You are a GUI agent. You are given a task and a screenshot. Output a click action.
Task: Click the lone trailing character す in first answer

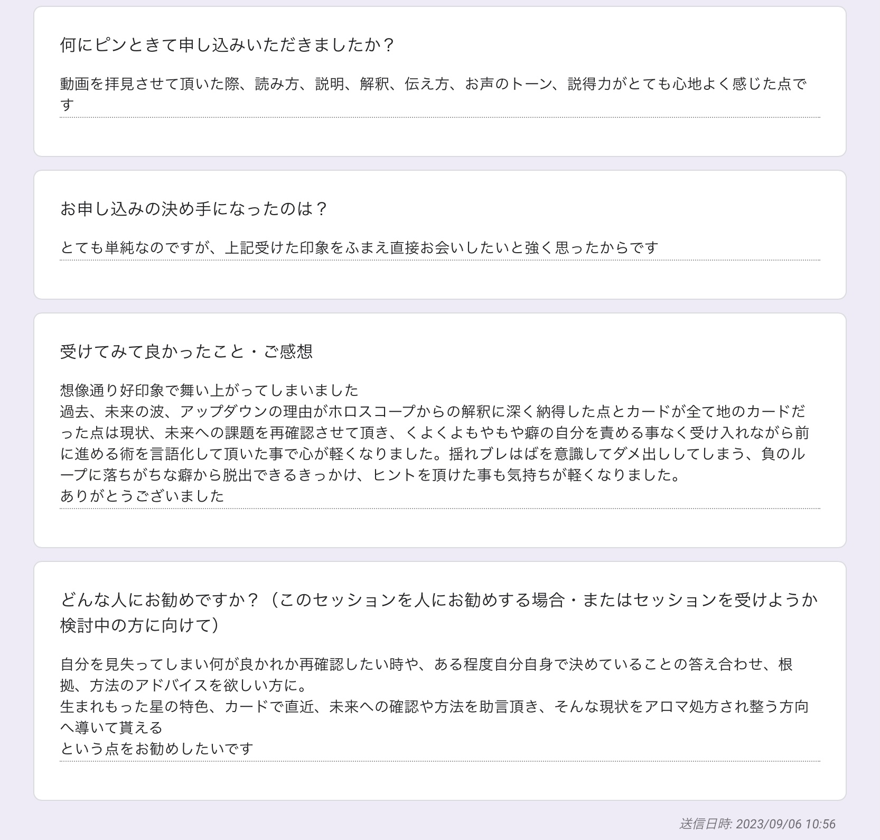click(67, 105)
